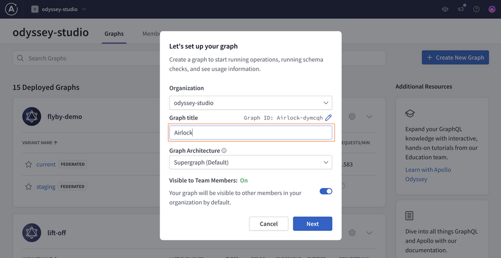Click the documentation page icon
This screenshot has height=258, width=501.
point(409,216)
